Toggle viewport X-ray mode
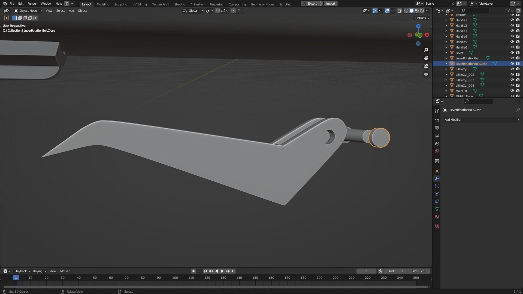Image resolution: width=523 pixels, height=294 pixels. point(399,11)
